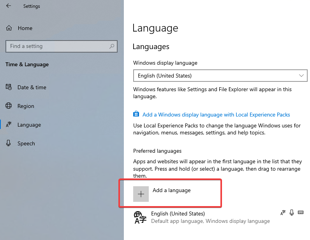The height and width of the screenshot is (240, 310).
Task: Open the Language settings page
Action: [x=29, y=125]
